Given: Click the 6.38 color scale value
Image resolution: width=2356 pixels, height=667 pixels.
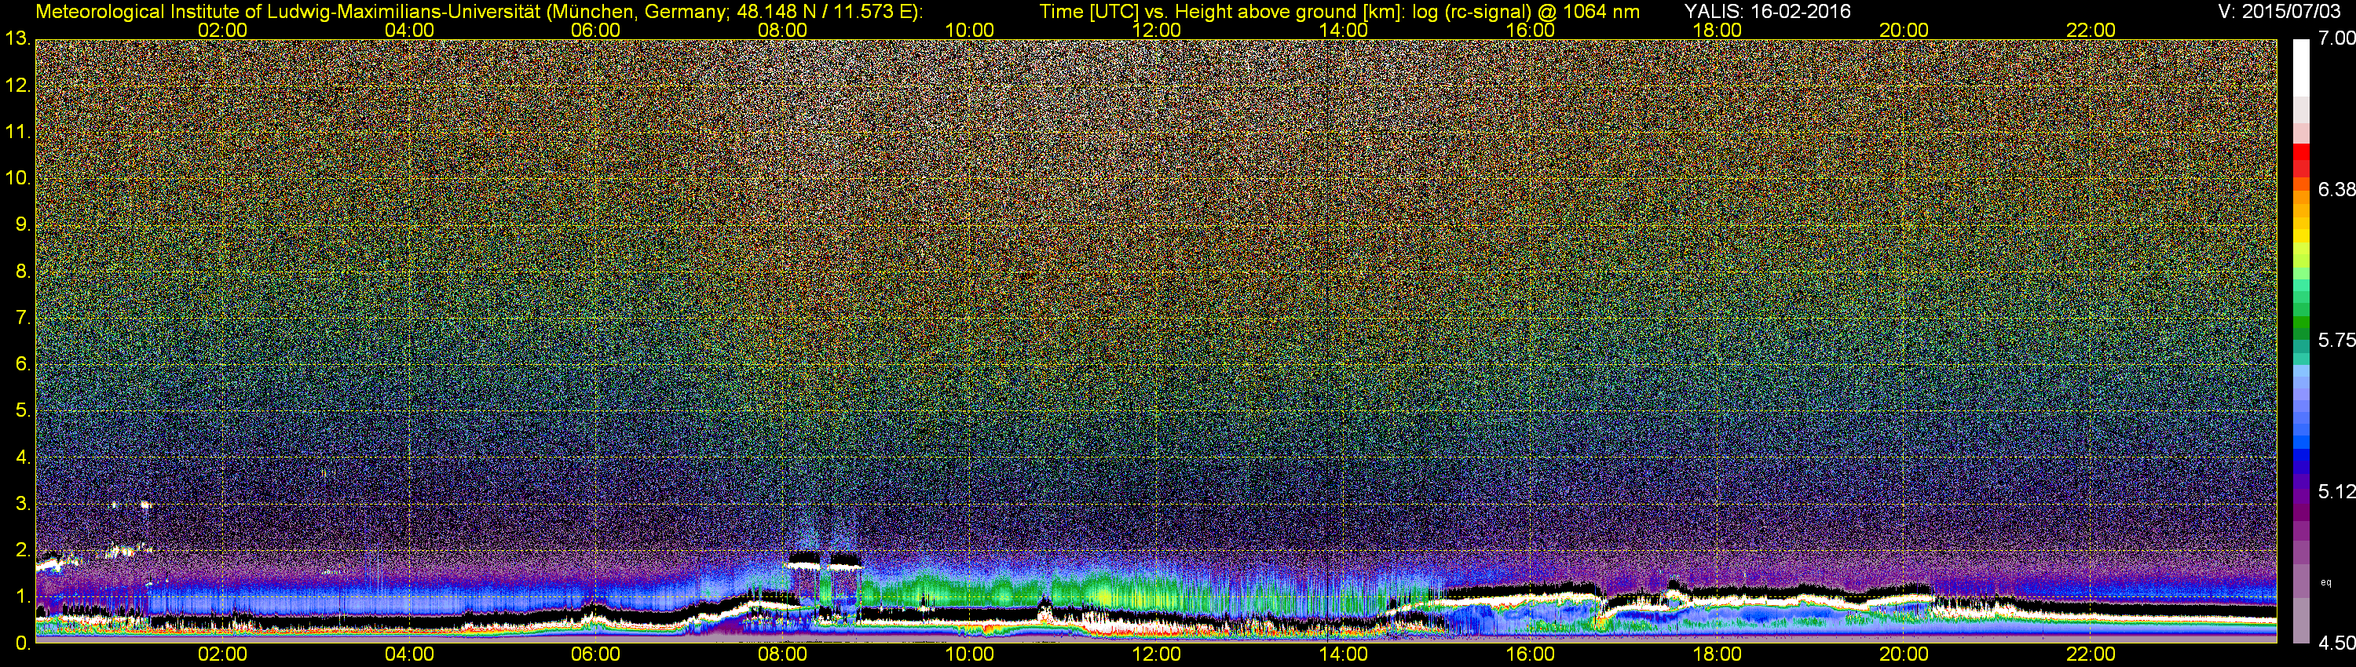Looking at the screenshot, I should tap(2337, 189).
